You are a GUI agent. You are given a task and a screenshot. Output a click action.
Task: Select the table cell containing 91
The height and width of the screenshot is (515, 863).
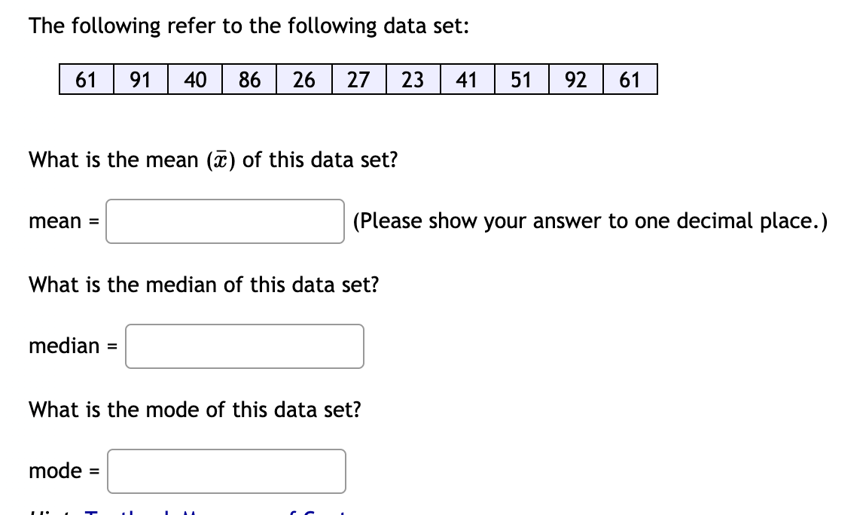point(139,79)
